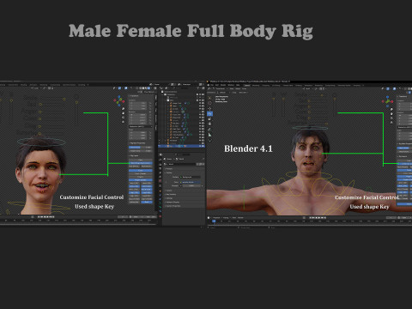Open Render menu in right Blender window
The width and height of the screenshot is (412, 309).
223,85
